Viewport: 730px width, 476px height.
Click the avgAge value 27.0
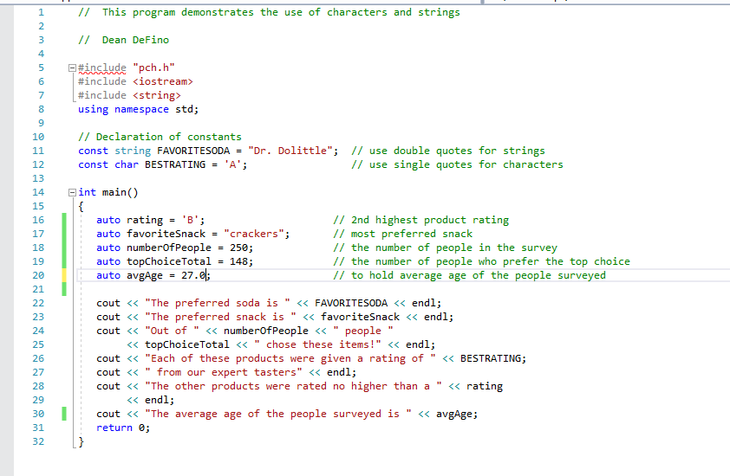pyautogui.click(x=193, y=276)
